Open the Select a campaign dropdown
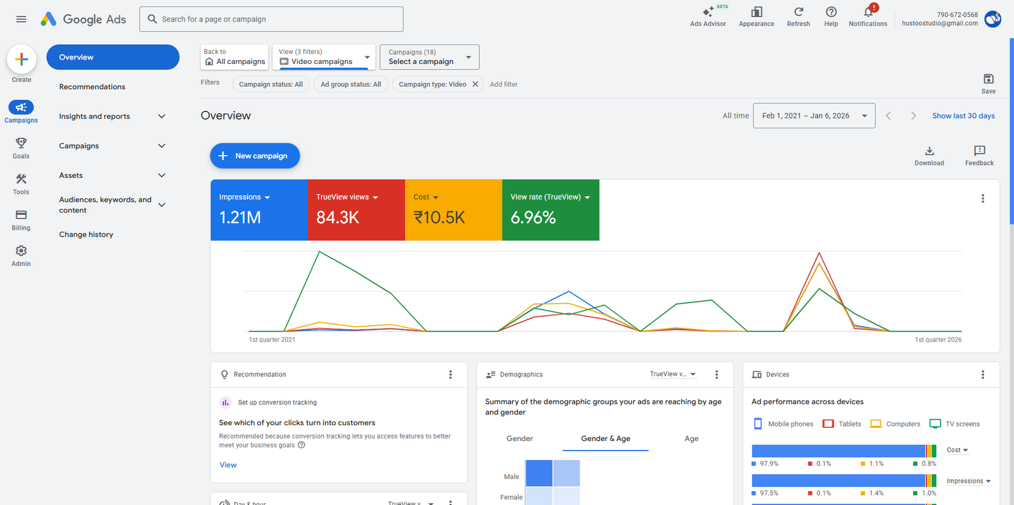1014x505 pixels. tap(429, 57)
